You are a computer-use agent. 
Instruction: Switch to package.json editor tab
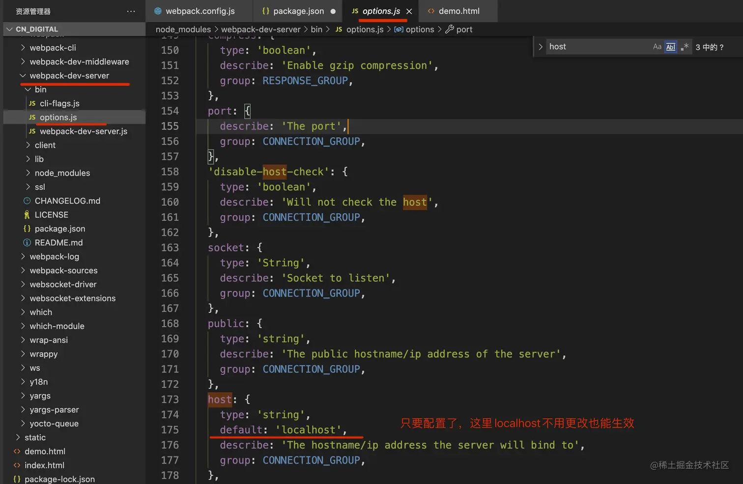pos(298,11)
